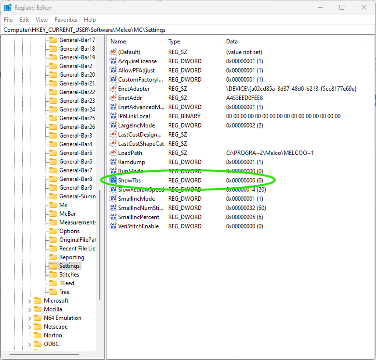Click the AcquireLicense DWORD value icon
The image size is (376, 360).
(x=113, y=61)
